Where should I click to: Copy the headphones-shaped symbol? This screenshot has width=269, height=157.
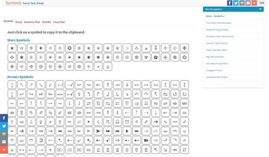(x=117, y=122)
